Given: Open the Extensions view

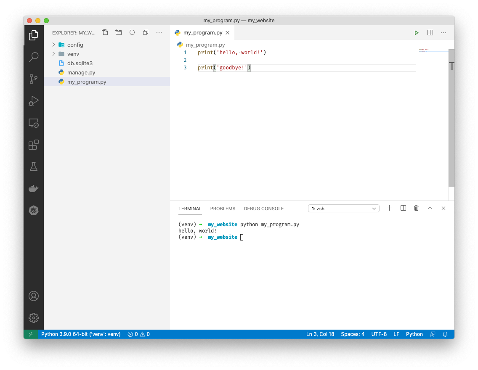Looking at the screenshot, I should pos(34,145).
